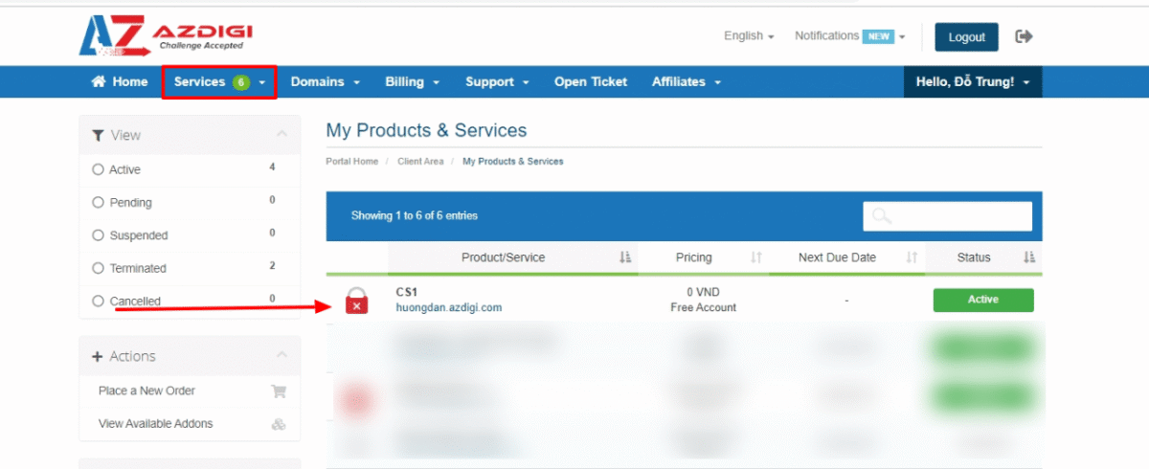Collapse the View panel chevron
Image resolution: width=1149 pixels, height=469 pixels.
[x=282, y=135]
